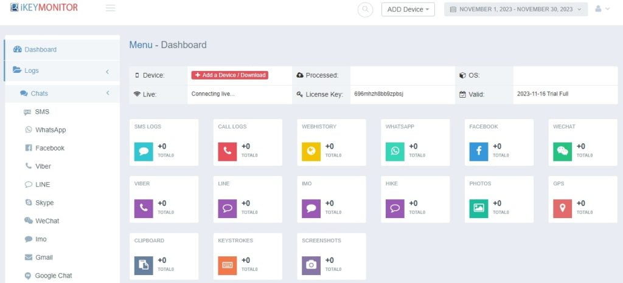Click the LINE purple bubble tile icon
The height and width of the screenshot is (283, 623).
point(228,208)
